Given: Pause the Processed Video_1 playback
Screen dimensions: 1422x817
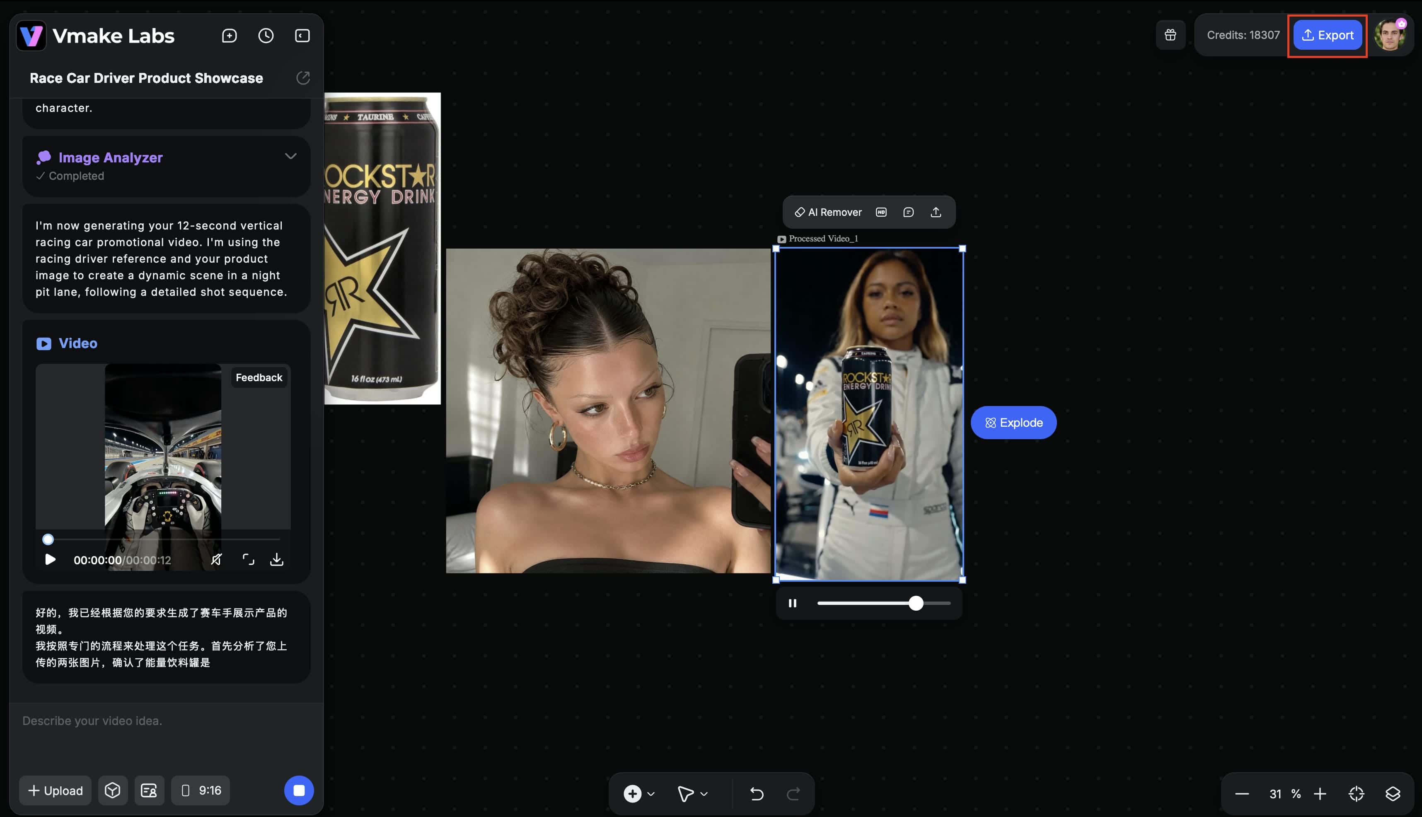Looking at the screenshot, I should tap(792, 603).
